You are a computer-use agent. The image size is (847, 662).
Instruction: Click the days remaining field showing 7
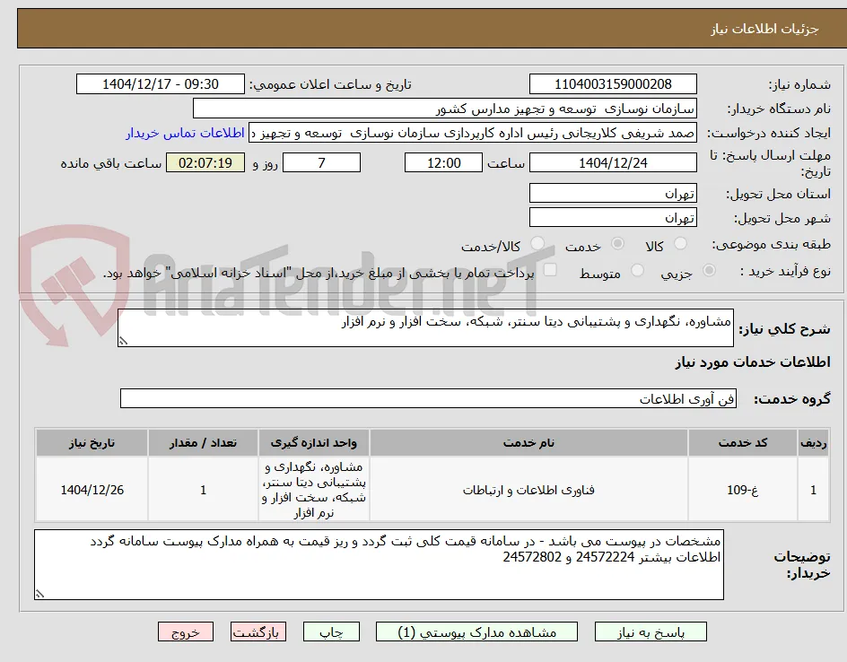[321, 162]
